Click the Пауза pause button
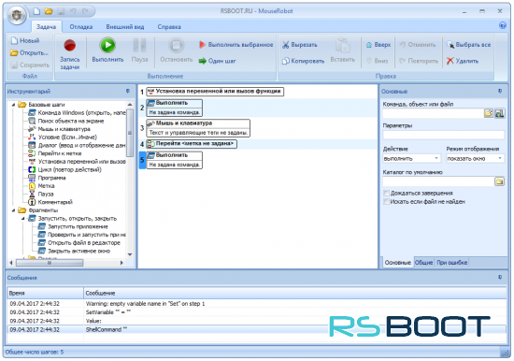 139,50
